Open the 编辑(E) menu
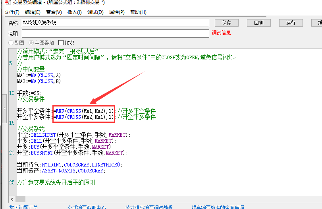The height and width of the screenshot is (209, 322). point(33,12)
